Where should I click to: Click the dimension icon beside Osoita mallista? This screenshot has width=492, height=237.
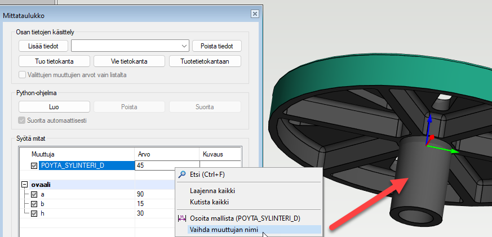181,218
